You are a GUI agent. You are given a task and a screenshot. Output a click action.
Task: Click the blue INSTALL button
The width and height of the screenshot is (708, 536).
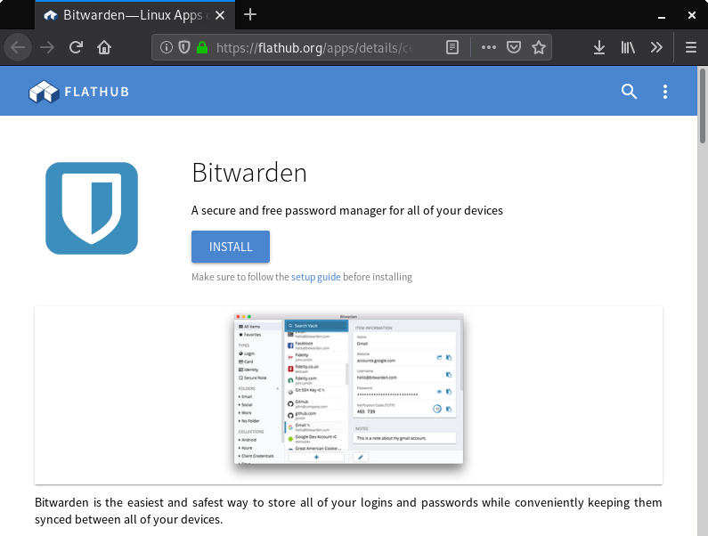(x=231, y=247)
